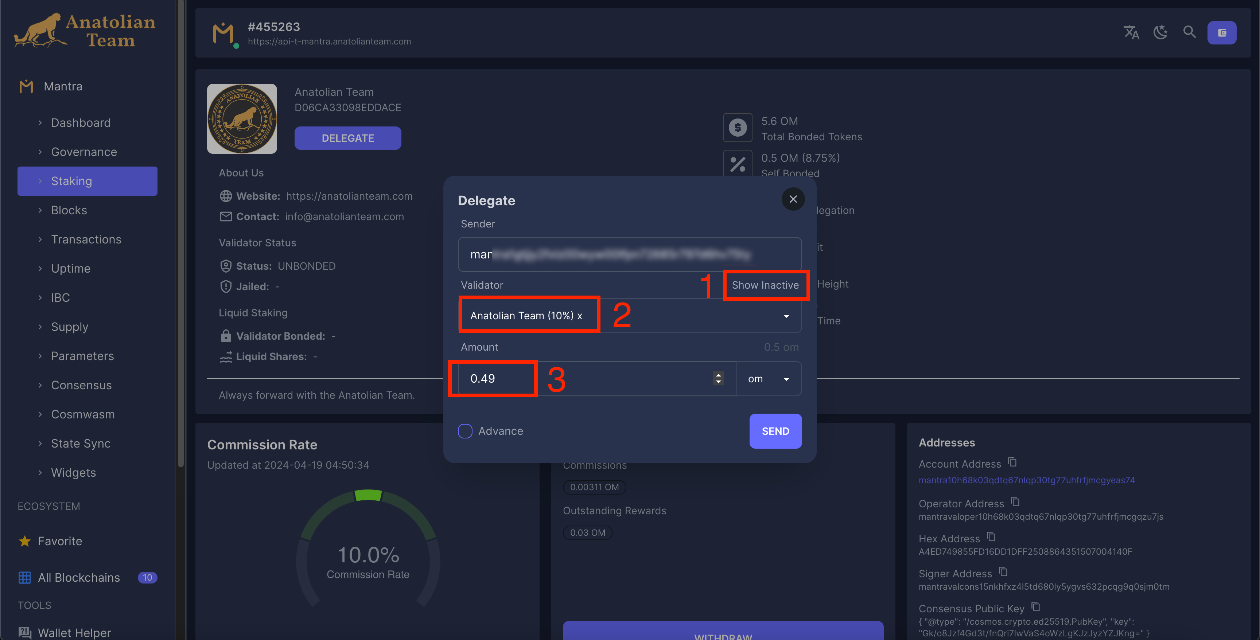Click the 0.03 OM outstanding rewards chip

[587, 532]
